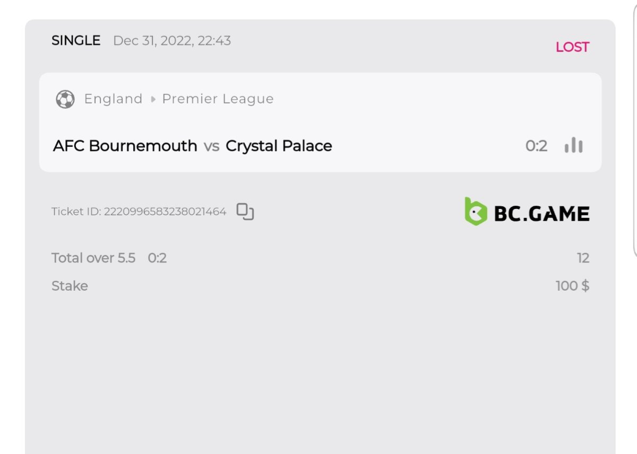
Task: Click the green BC.GAME mascot logo
Action: click(476, 212)
